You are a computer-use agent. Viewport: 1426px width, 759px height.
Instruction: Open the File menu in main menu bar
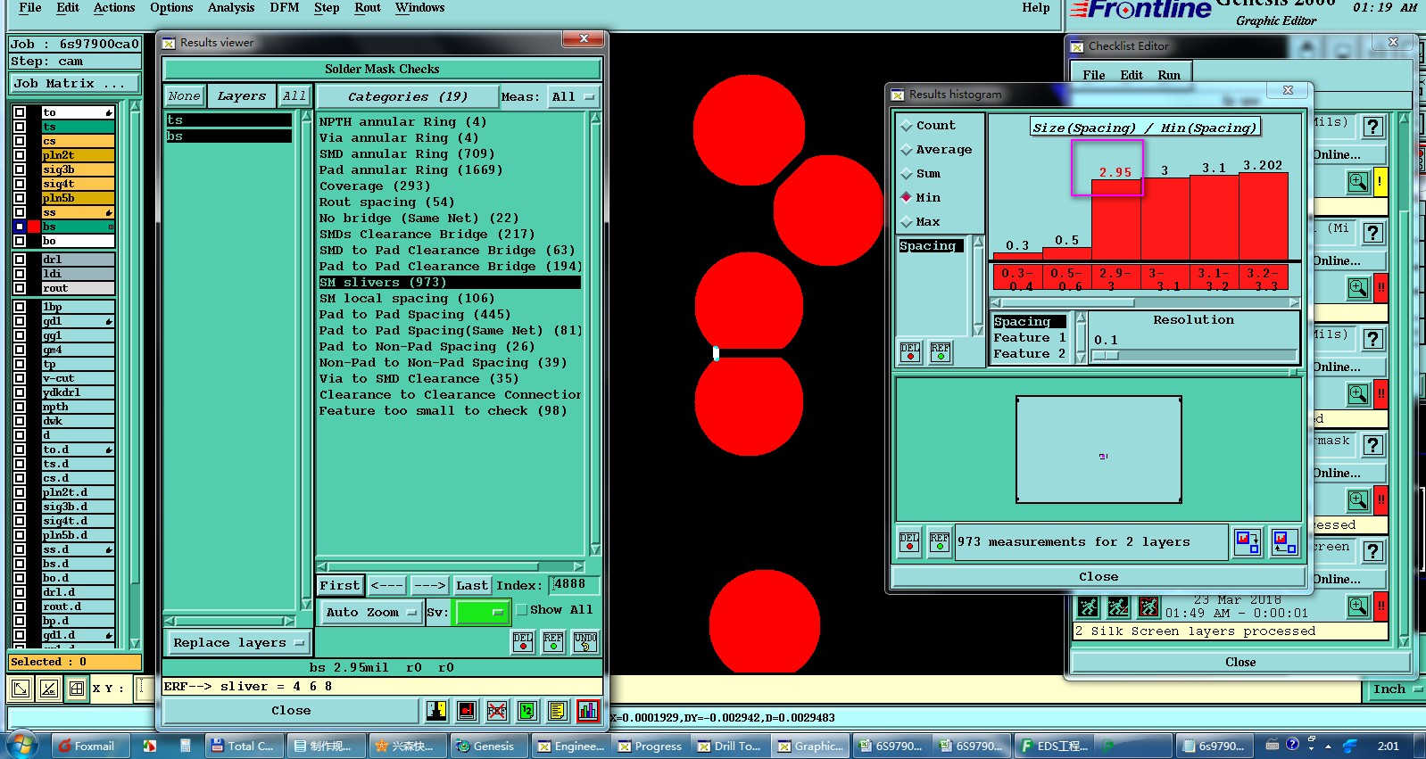coord(30,8)
